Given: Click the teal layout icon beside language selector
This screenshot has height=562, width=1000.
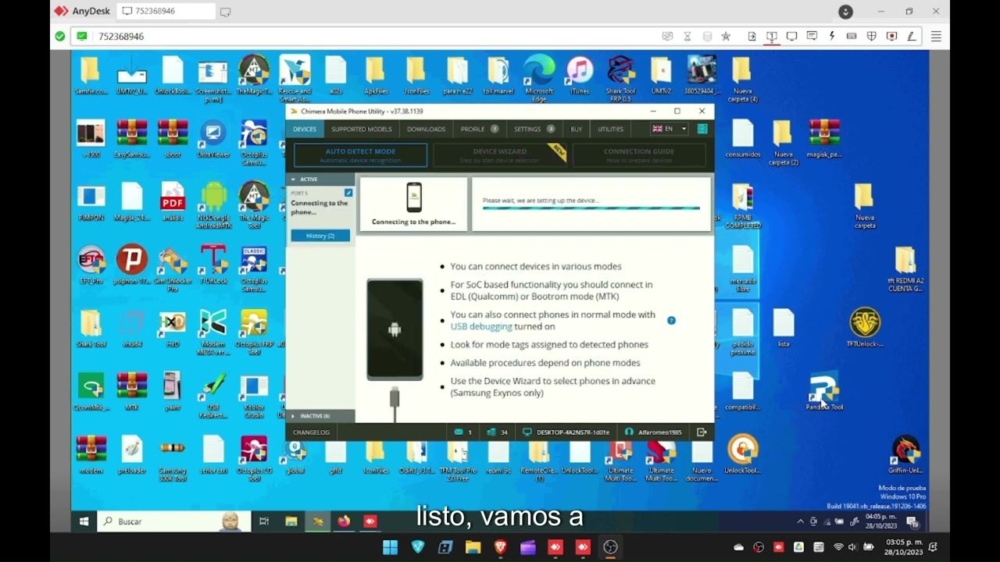Looking at the screenshot, I should pos(702,129).
